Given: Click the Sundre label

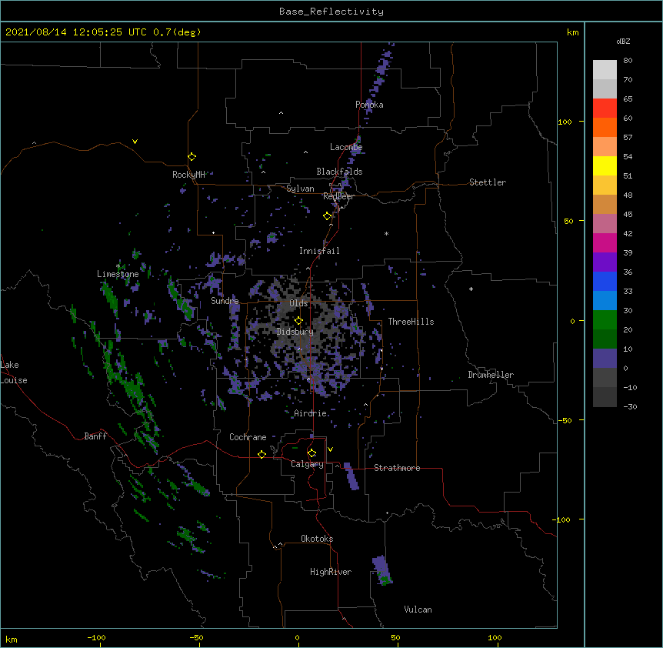Looking at the screenshot, I should (225, 301).
